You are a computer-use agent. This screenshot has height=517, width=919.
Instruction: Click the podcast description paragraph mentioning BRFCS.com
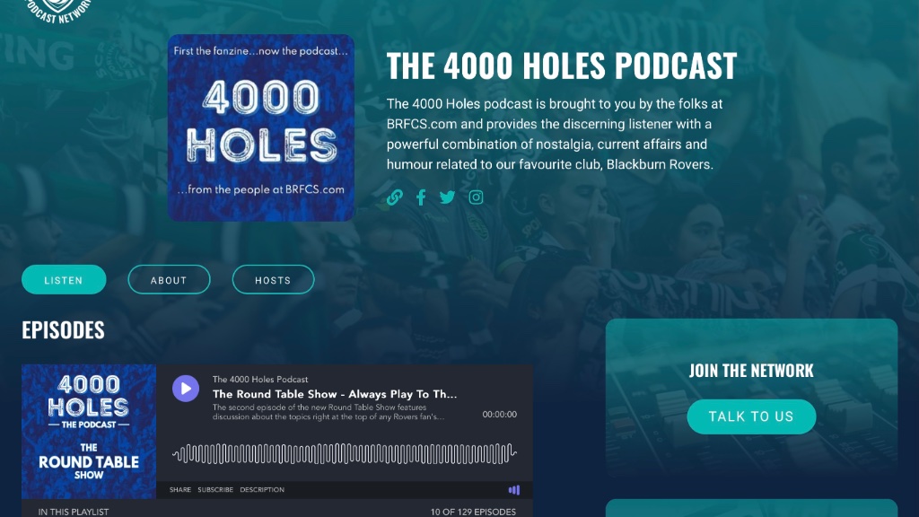[555, 135]
